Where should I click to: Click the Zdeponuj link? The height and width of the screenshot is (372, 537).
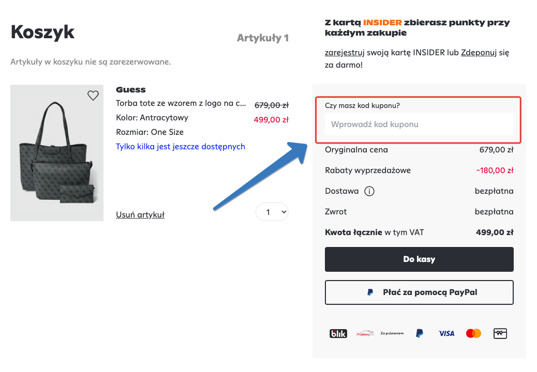coord(478,53)
